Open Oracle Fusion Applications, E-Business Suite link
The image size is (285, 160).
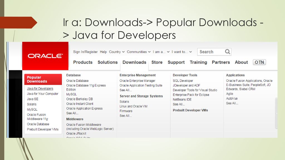(249, 85)
